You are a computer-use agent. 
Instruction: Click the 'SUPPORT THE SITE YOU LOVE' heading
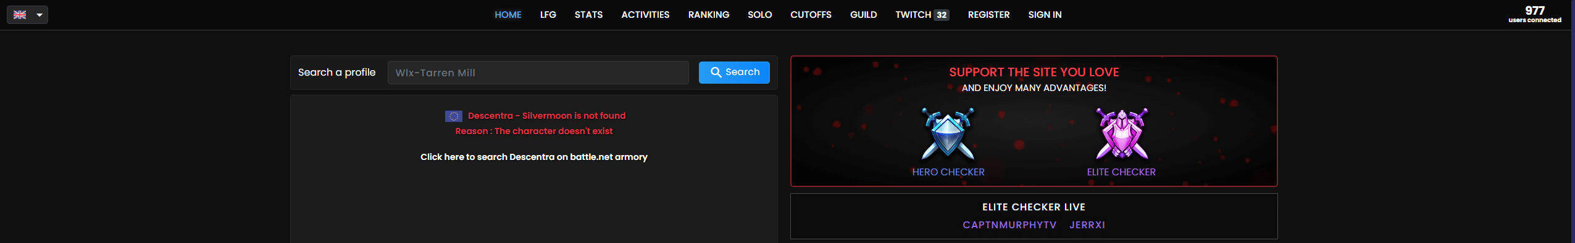1034,72
